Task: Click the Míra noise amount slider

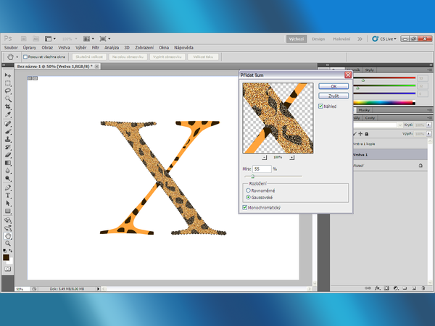Action: [252, 176]
